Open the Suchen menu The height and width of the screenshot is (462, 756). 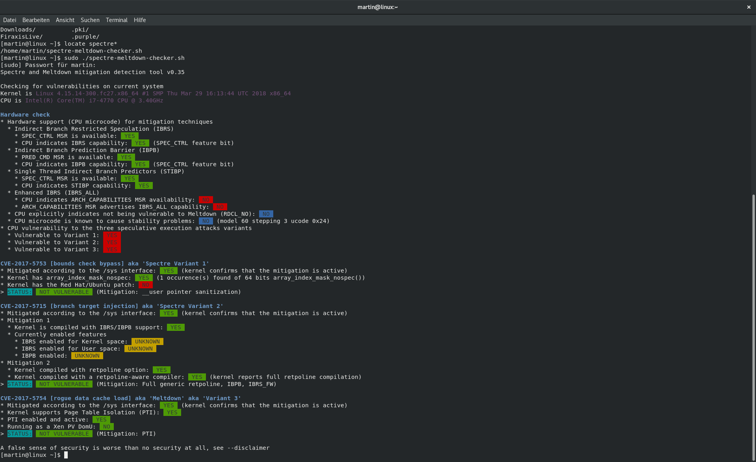90,20
